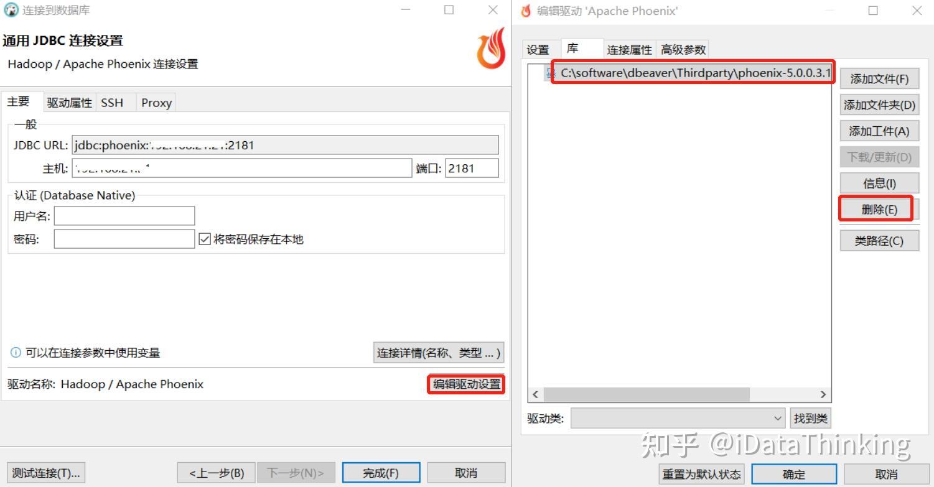The height and width of the screenshot is (487, 934).
Task: Switch to the SSH tab
Action: tap(113, 103)
